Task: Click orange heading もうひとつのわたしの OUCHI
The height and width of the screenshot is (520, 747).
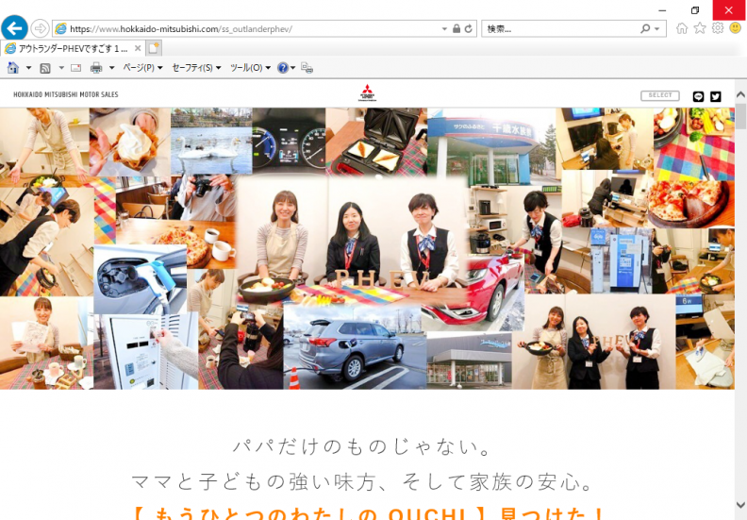Action: click(x=310, y=512)
